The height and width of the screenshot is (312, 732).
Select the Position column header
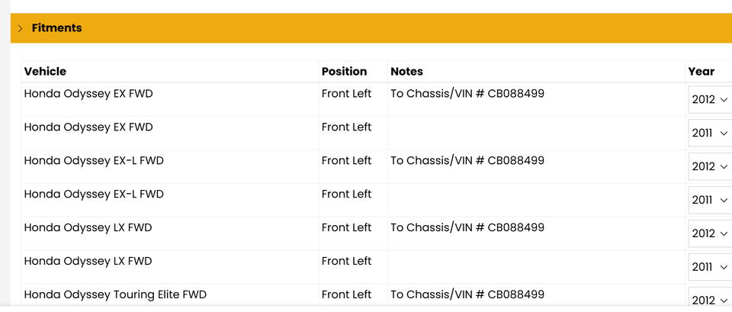point(344,72)
